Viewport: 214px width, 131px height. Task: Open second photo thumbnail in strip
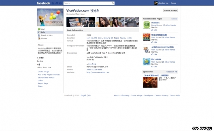(x=88, y=22)
